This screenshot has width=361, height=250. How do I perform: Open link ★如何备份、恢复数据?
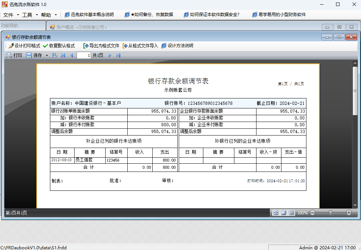click(149, 15)
